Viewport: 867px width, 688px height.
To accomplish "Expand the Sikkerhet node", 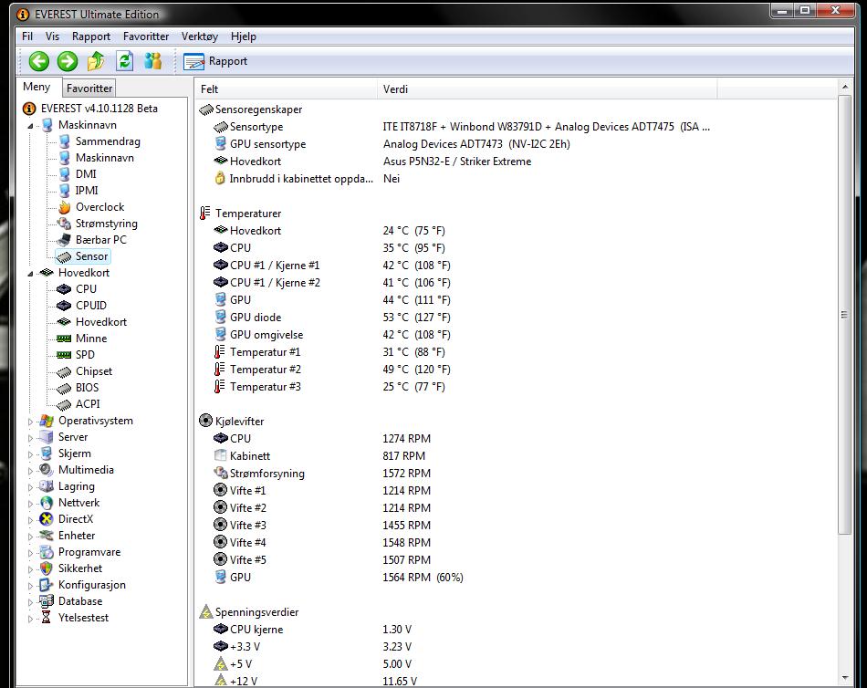I will click(30, 569).
